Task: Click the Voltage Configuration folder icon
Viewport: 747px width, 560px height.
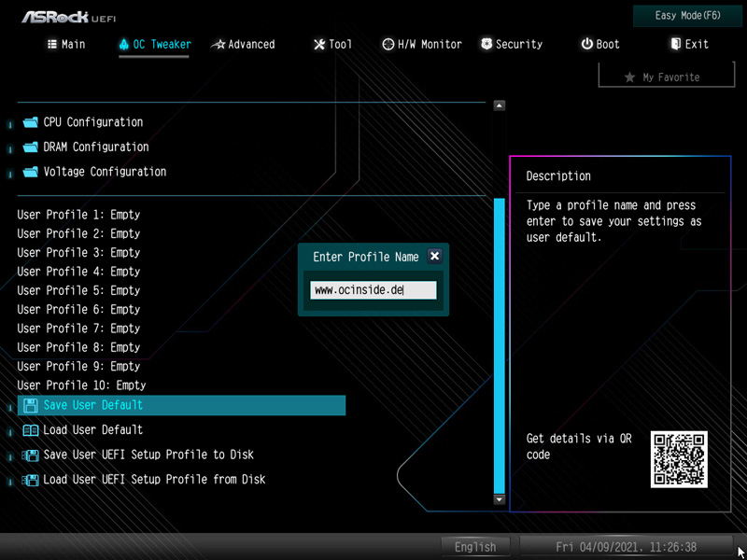Action: [30, 172]
